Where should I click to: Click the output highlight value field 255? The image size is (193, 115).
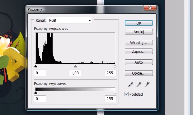point(111,99)
